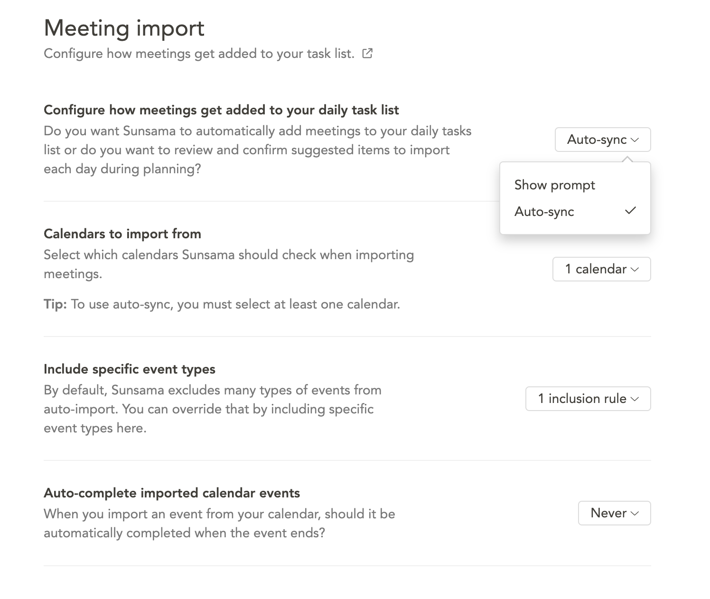Click the "daily task list" section heading
This screenshot has height=599, width=710.
pos(221,110)
